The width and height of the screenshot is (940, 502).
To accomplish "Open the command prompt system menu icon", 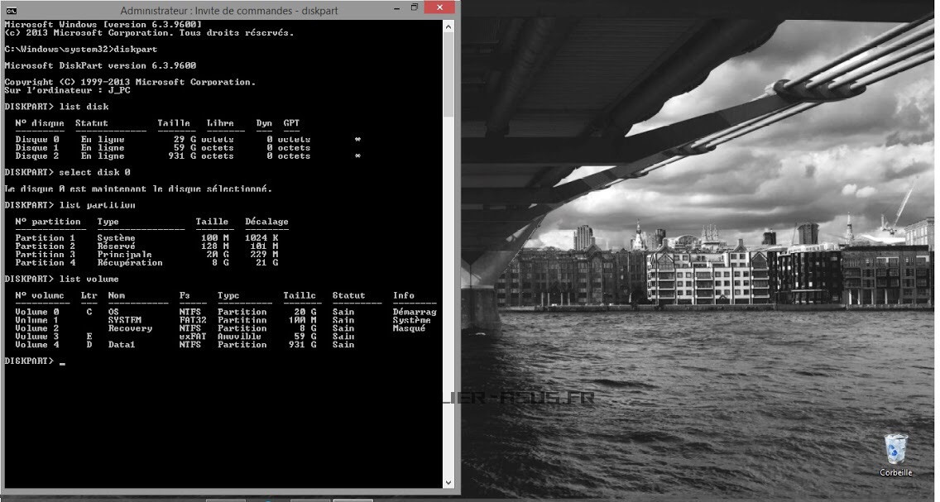I will click(11, 10).
